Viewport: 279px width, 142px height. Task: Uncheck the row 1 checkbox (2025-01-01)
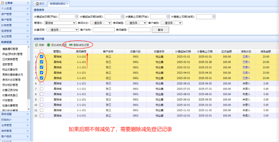coord(42,57)
